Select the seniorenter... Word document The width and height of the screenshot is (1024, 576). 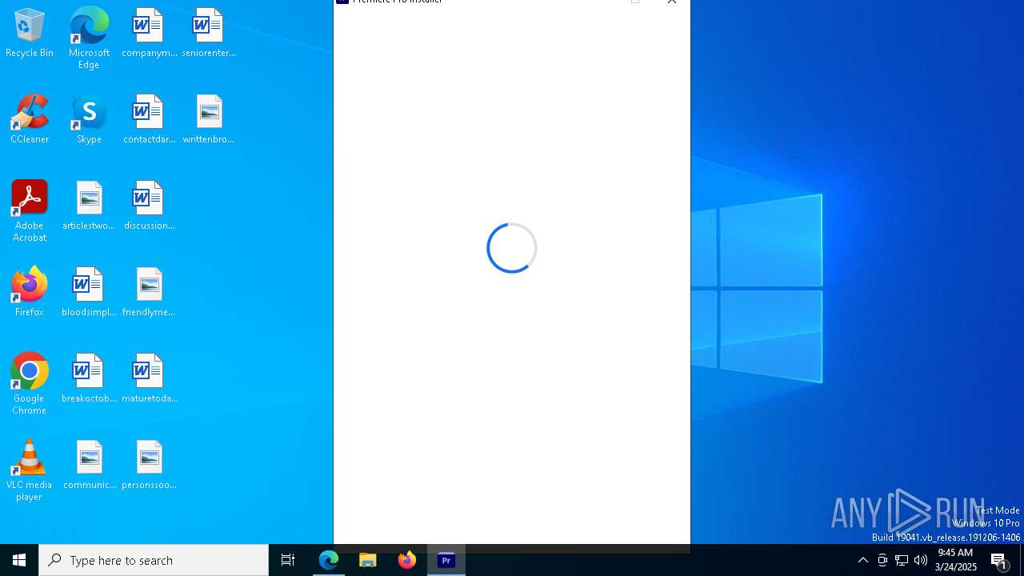209,33
